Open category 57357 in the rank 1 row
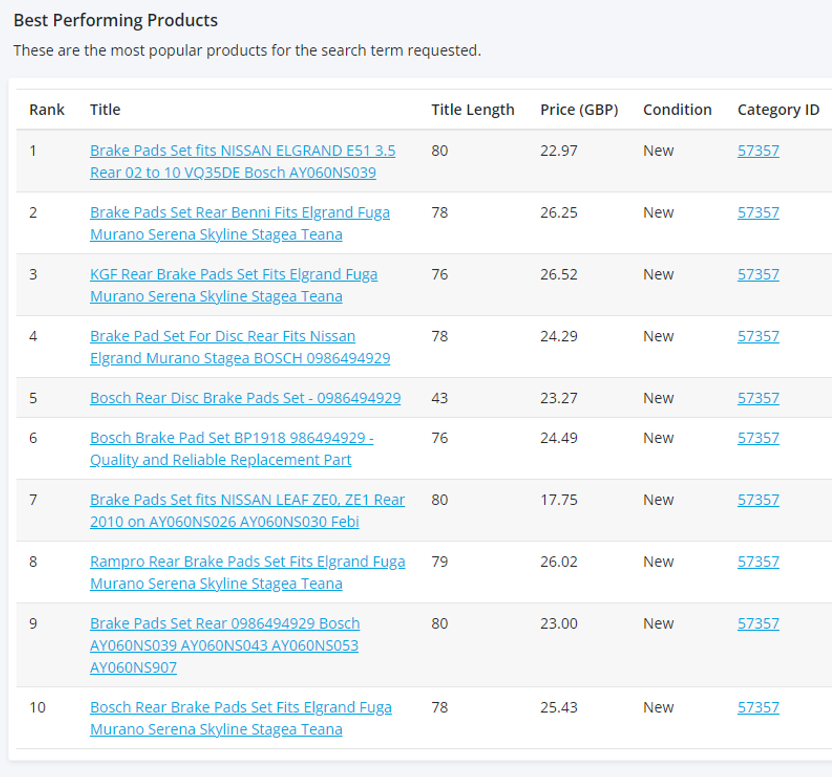The image size is (832, 777). pos(758,151)
